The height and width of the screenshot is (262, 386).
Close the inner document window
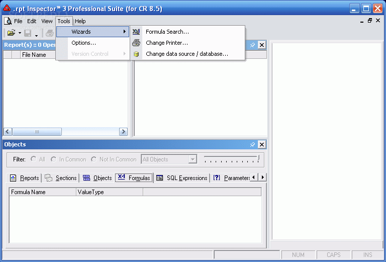point(378,21)
